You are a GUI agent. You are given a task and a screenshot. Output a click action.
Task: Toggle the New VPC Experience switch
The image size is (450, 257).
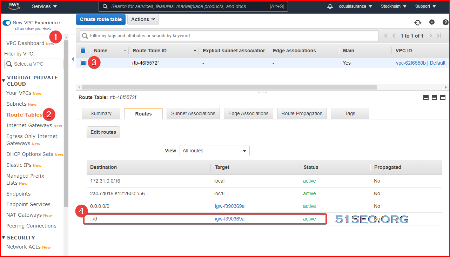[x=7, y=23]
